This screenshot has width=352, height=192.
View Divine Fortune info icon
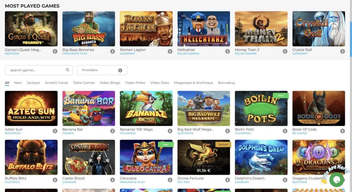click(228, 180)
